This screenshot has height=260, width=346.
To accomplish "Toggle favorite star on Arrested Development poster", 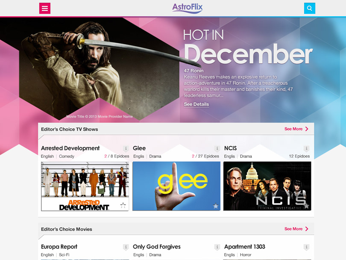I will point(123,205).
